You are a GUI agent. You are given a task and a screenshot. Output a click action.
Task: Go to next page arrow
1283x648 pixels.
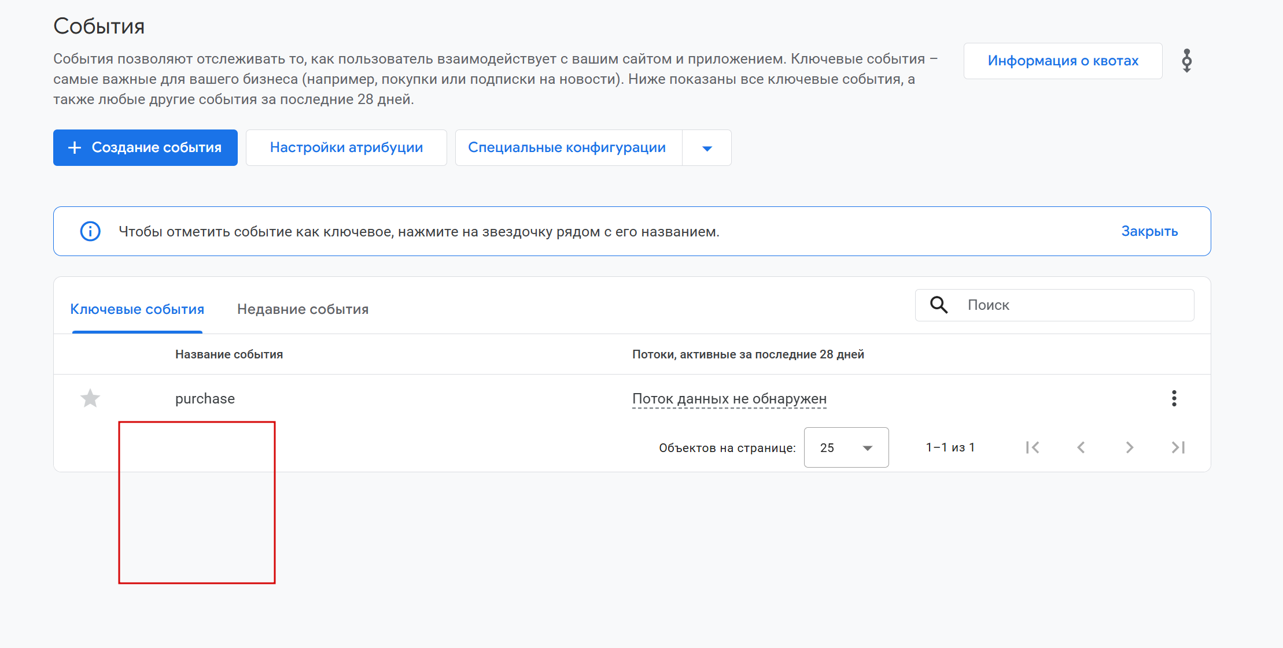[x=1129, y=447]
